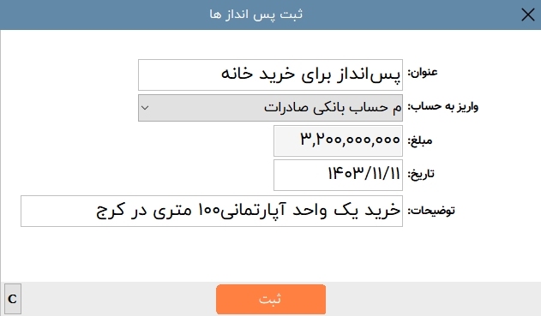This screenshot has height=316, width=541.
Task: Submit the form with the orange ثبت button
Action: (x=271, y=299)
